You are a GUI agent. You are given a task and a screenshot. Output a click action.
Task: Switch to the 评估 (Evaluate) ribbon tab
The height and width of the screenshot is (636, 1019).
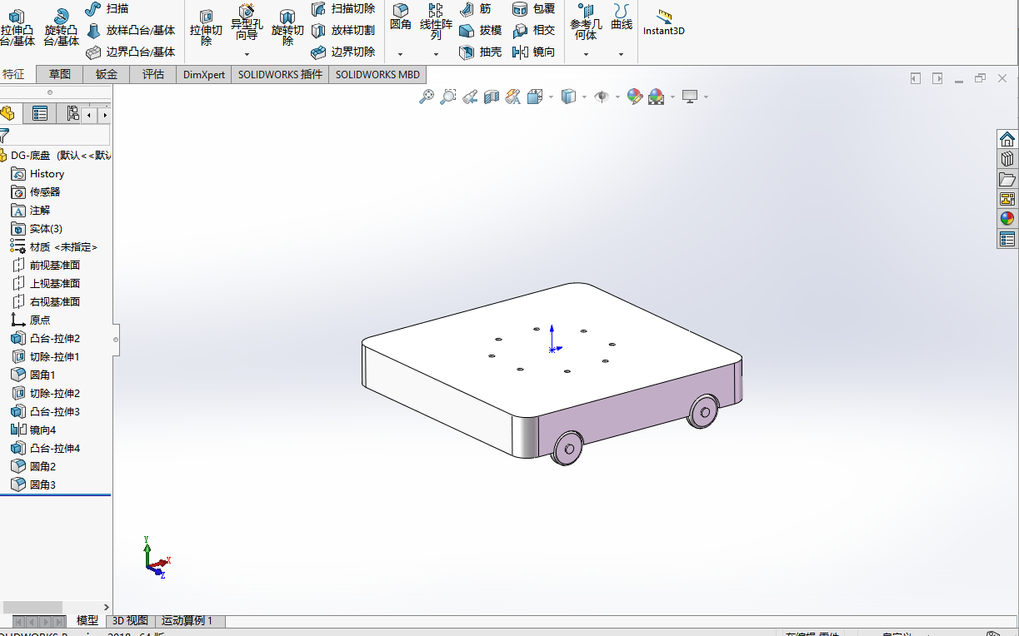click(152, 74)
